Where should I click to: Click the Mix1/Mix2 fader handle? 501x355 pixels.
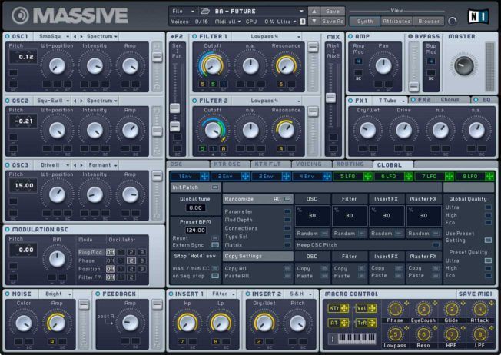[x=330, y=98]
